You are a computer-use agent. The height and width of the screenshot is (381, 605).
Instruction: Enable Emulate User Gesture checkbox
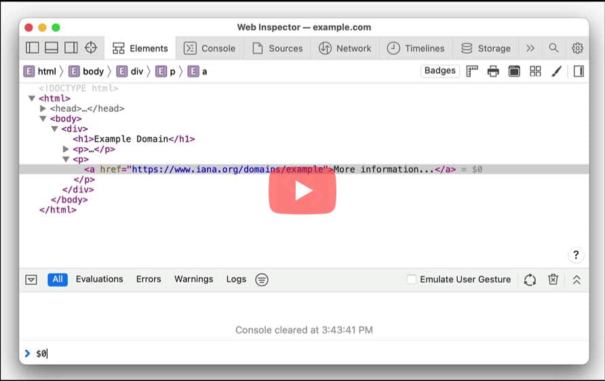tap(411, 279)
